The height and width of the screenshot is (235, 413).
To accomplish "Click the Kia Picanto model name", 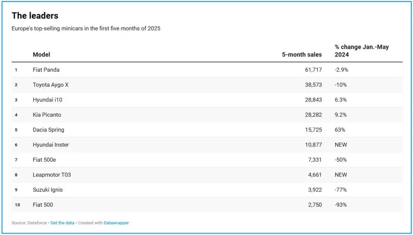I will click(47, 115).
